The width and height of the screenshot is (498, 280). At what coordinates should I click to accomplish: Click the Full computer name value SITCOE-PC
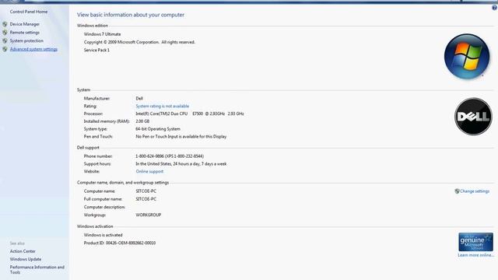point(146,199)
